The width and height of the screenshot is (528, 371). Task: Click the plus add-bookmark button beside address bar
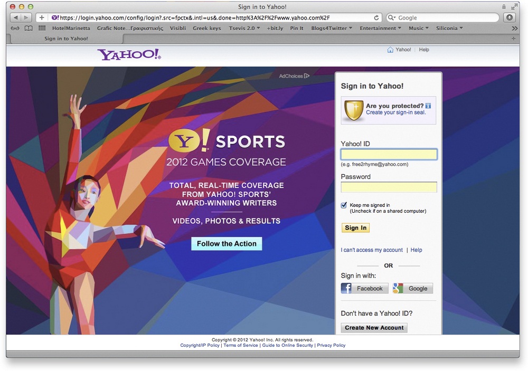[42, 17]
